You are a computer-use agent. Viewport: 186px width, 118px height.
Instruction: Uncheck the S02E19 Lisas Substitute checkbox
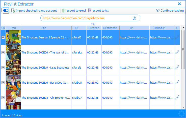[3, 68]
